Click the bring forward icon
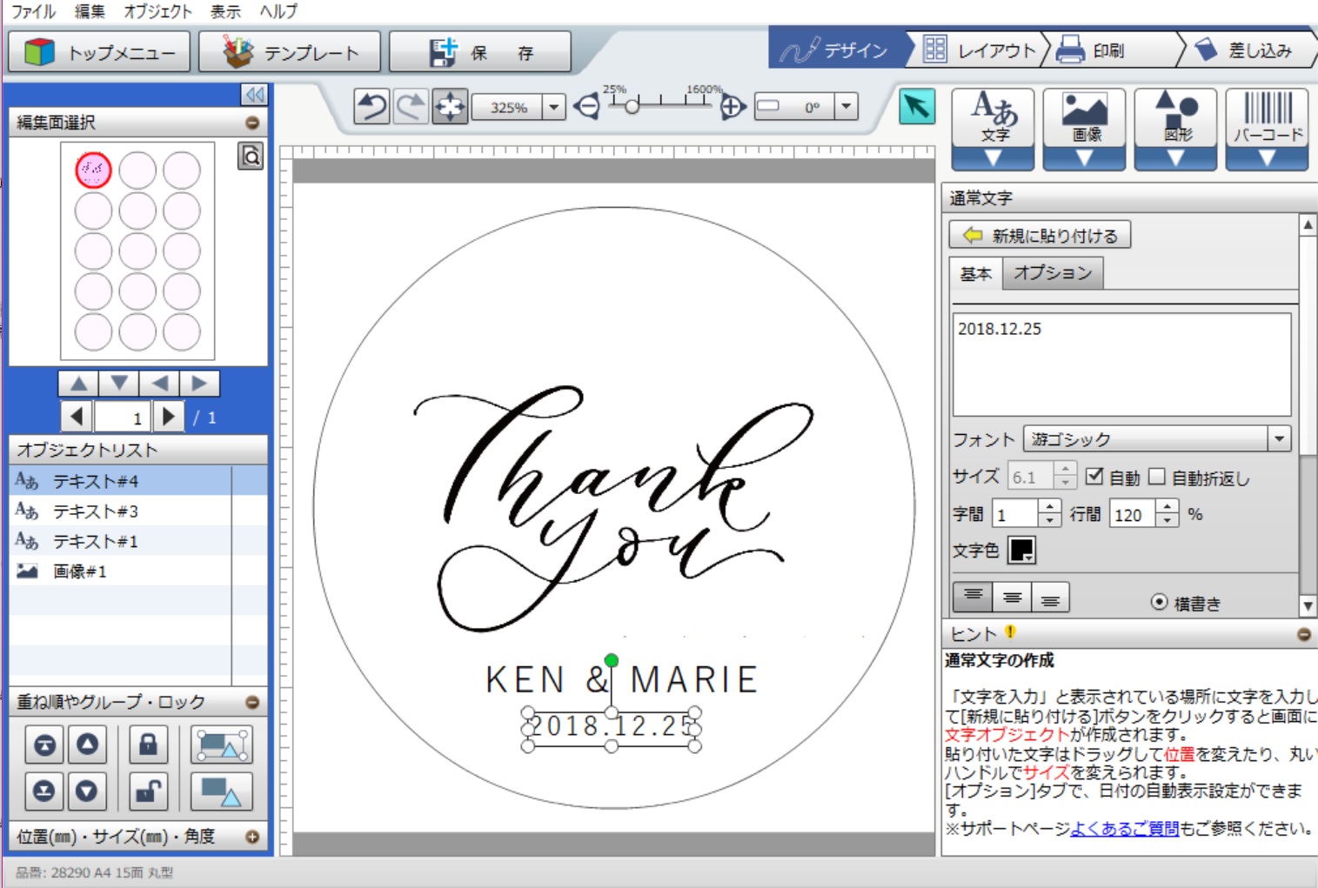 [87, 745]
